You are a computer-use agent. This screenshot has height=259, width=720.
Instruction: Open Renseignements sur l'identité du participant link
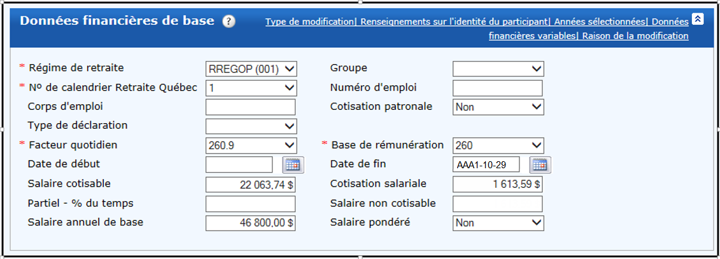point(454,22)
